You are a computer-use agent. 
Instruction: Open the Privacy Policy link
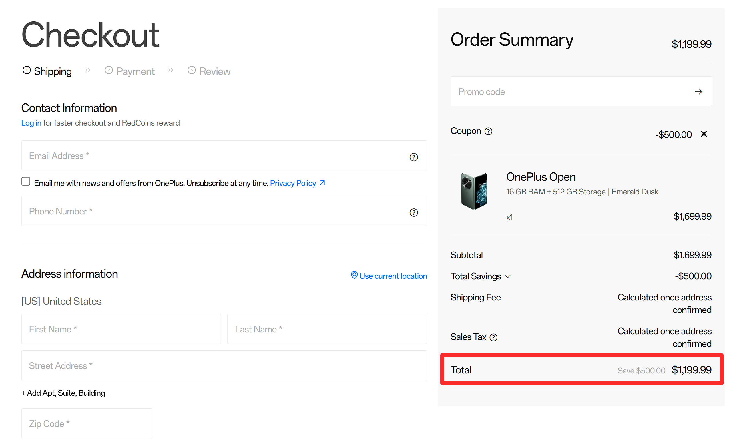tap(293, 183)
